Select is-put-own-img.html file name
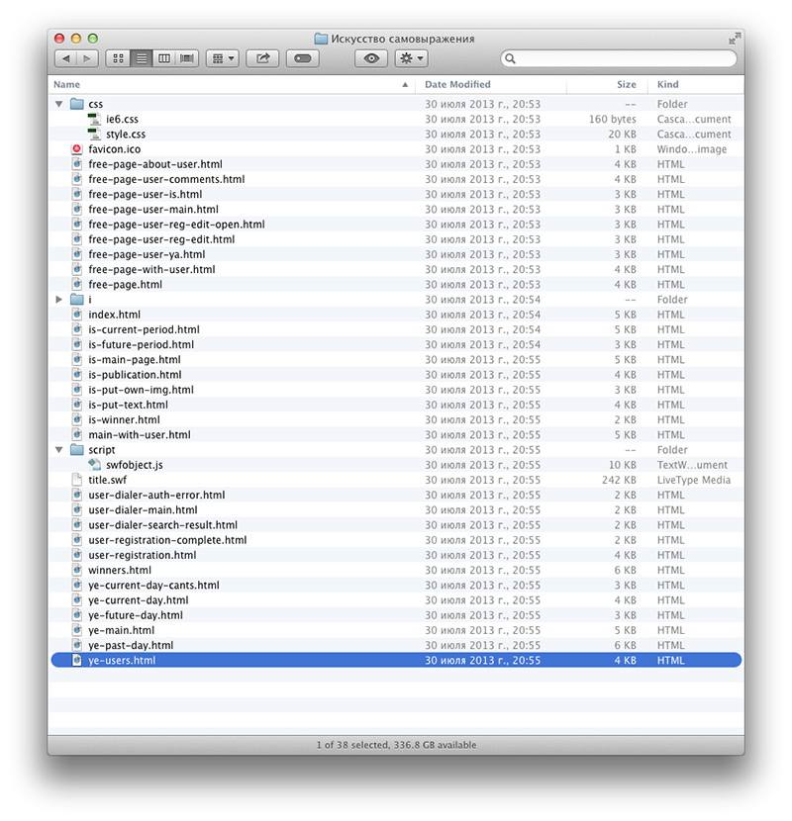The width and height of the screenshot is (792, 821). click(x=141, y=390)
